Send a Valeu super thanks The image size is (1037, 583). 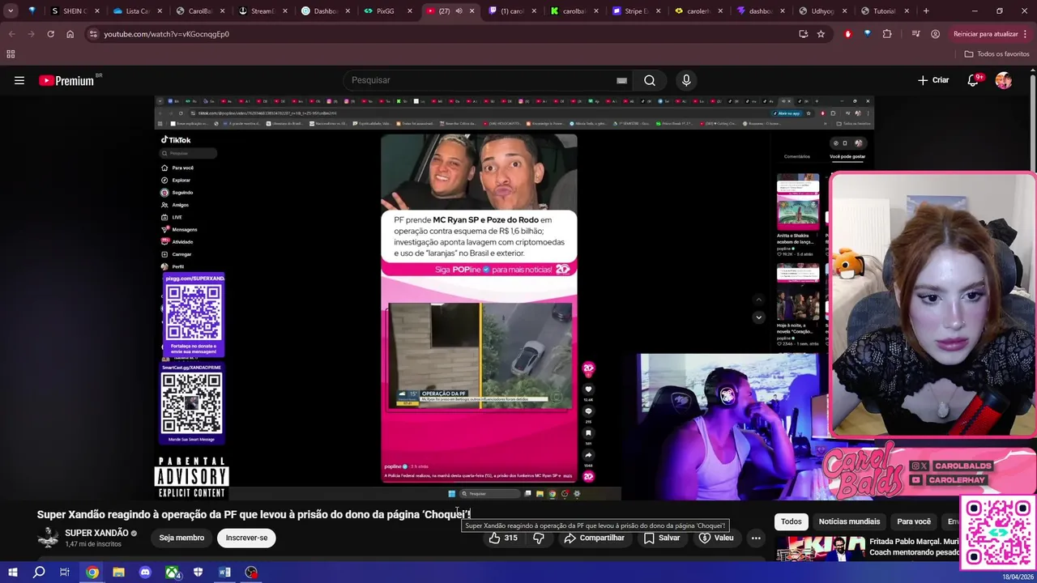716,538
